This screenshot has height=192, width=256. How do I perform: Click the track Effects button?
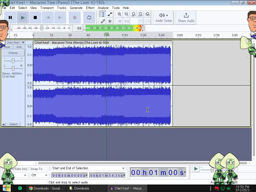[13, 53]
